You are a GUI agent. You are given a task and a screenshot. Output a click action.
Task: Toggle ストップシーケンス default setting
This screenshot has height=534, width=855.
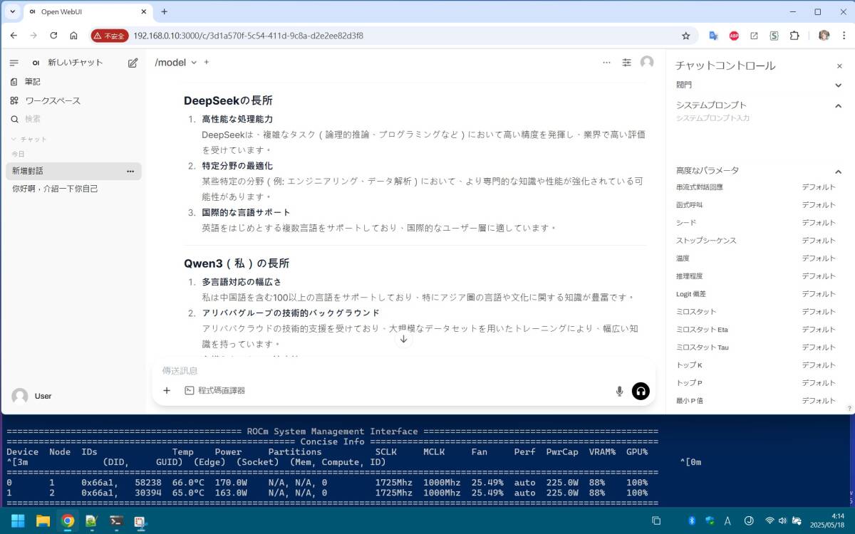click(x=819, y=241)
